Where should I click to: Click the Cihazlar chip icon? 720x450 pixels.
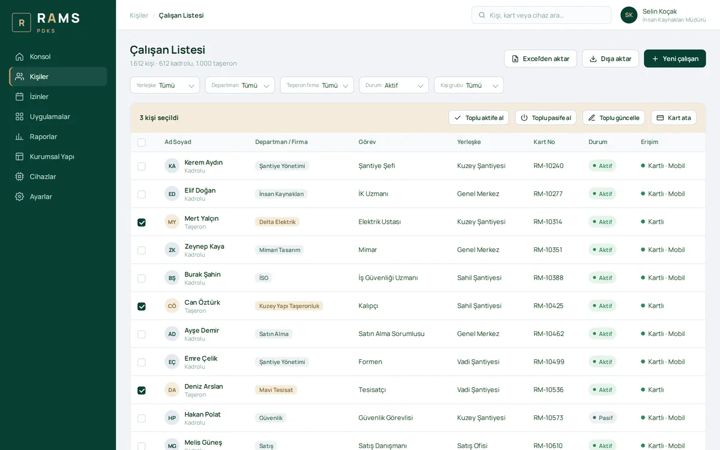[x=20, y=176]
